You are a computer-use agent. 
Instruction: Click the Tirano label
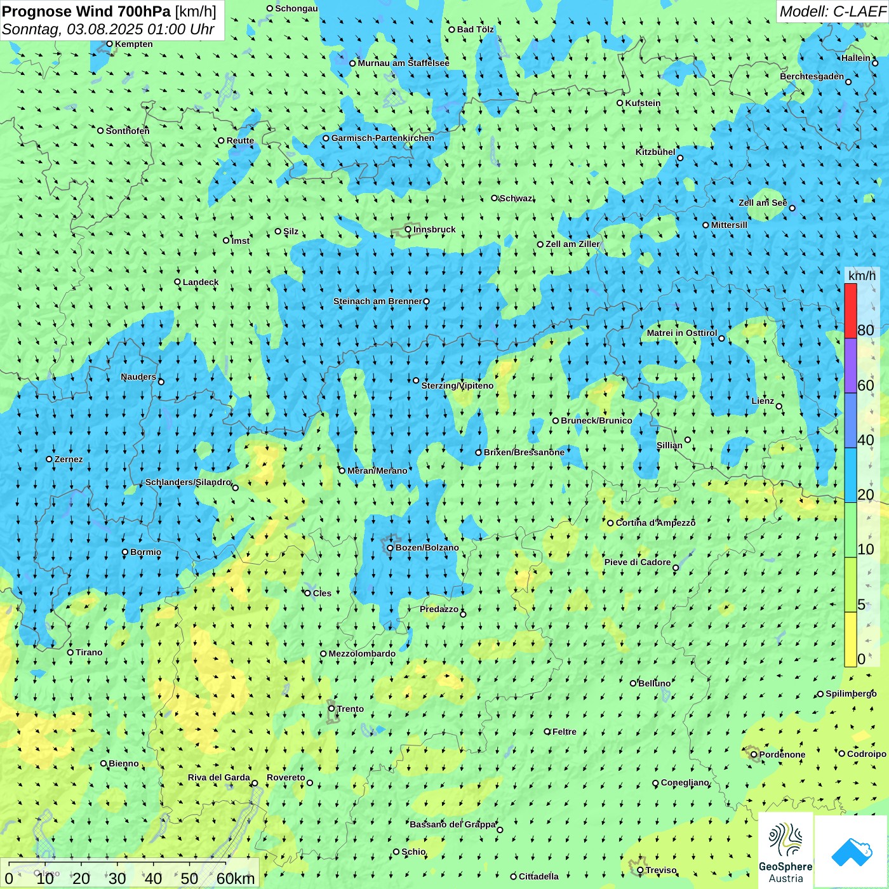[89, 652]
